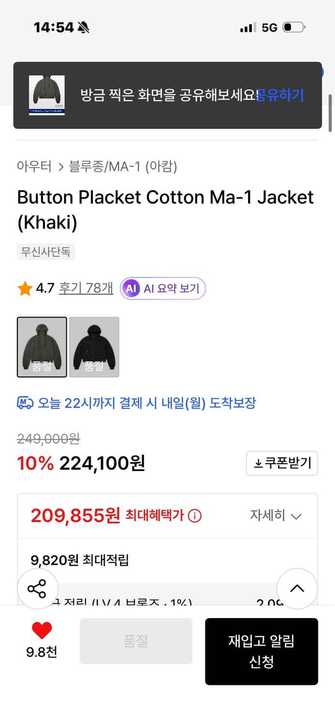The width and height of the screenshot is (335, 726).
Task: Select the black jacket color thumbnail
Action: tap(94, 347)
